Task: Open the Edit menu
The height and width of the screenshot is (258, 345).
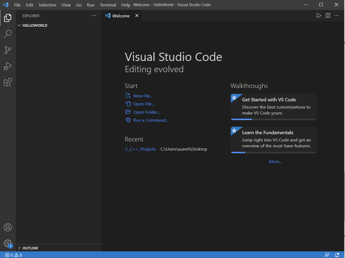Action: 29,5
